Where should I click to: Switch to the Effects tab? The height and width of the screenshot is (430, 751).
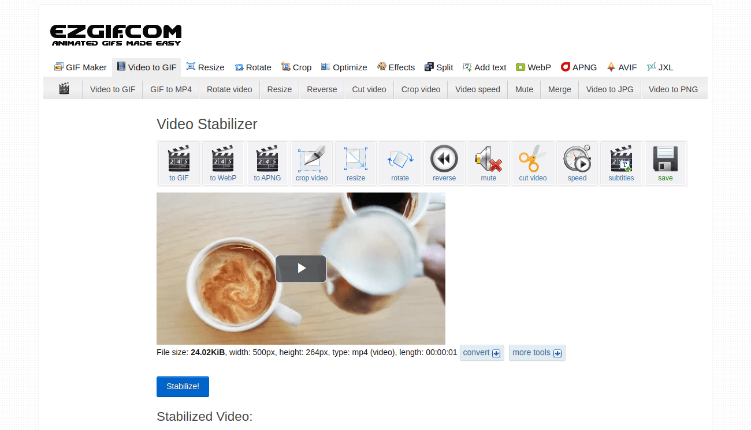coord(396,67)
